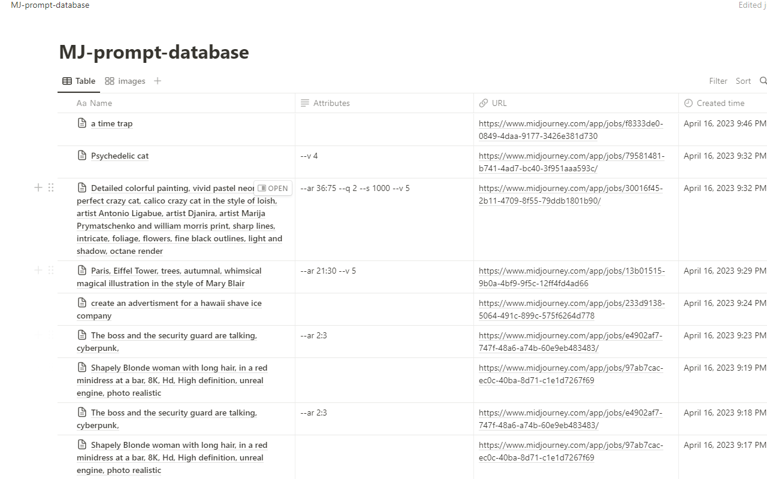Select the Table view tab
Viewport: 767px width, 479px height.
pos(79,81)
